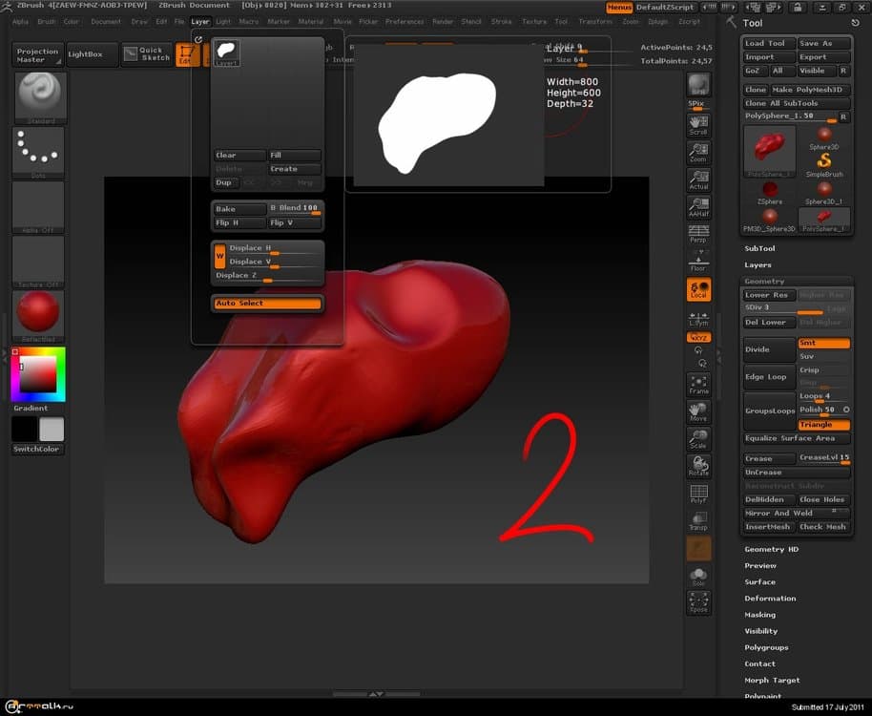
Task: Expand the SubTool section
Action: coord(760,248)
